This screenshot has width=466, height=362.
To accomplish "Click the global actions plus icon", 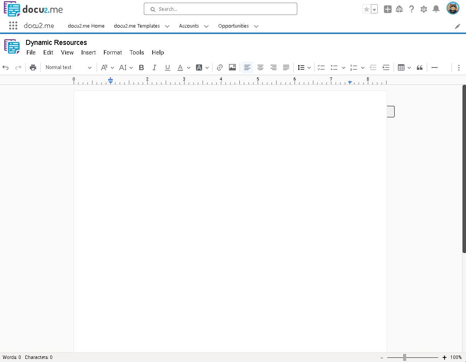I will 388,9.
